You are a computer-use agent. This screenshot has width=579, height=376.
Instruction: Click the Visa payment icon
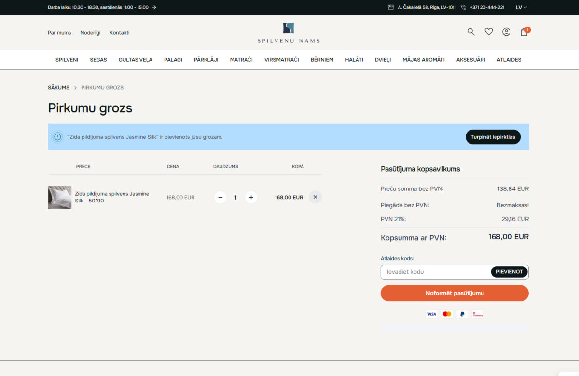click(x=431, y=314)
